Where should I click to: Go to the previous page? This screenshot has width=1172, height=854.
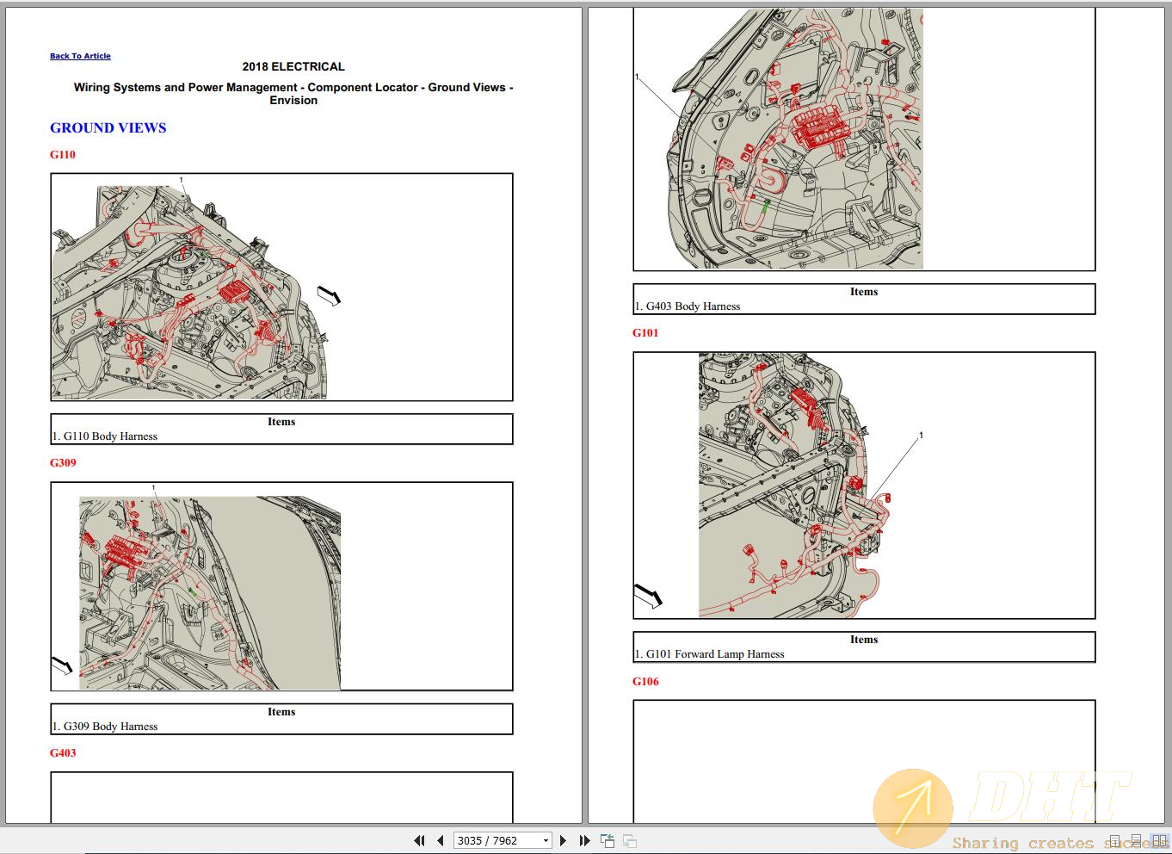click(440, 840)
